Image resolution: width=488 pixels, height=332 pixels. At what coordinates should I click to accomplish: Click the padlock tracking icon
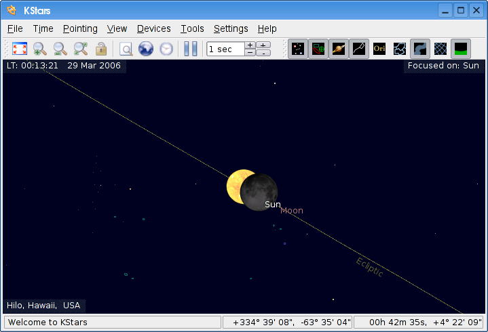coord(101,49)
